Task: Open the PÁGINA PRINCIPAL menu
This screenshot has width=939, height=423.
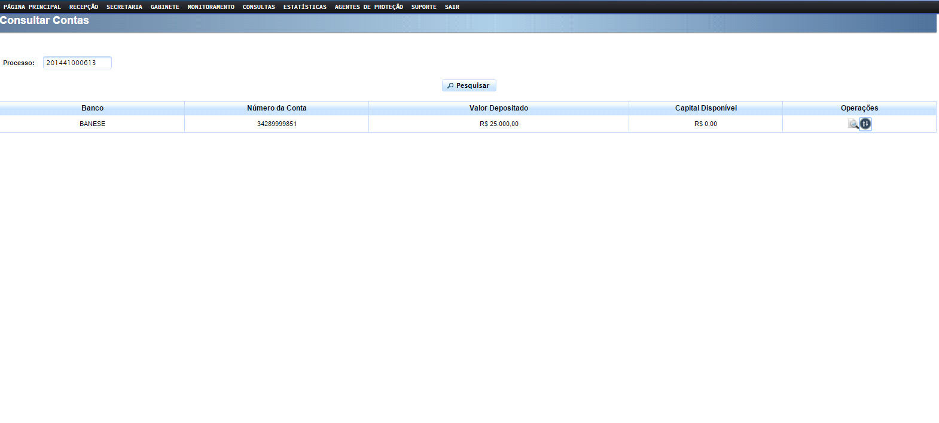Action: pos(32,7)
